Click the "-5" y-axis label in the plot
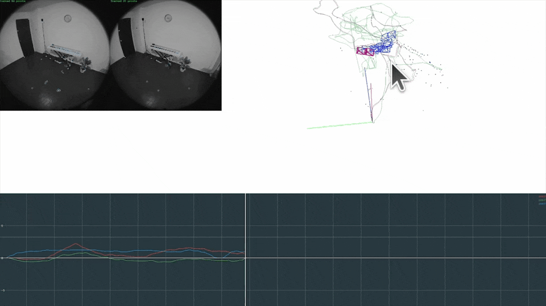The width and height of the screenshot is (546, 306). click(x=2, y=290)
